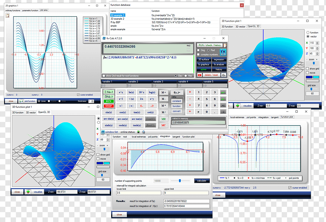Insert the square root √(x) function
Image resolution: width=326 pixels, height=222 pixels.
coord(131,99)
